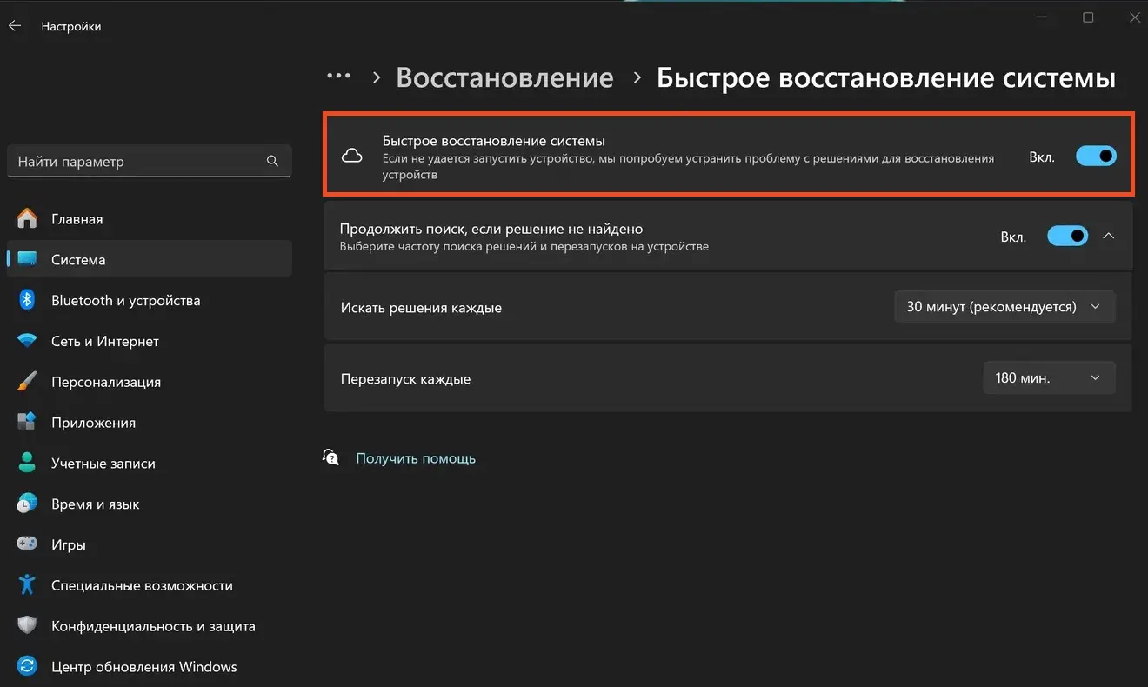Image resolution: width=1148 pixels, height=687 pixels.
Task: Click the Вкл. label of quick recovery
Action: (x=1042, y=157)
